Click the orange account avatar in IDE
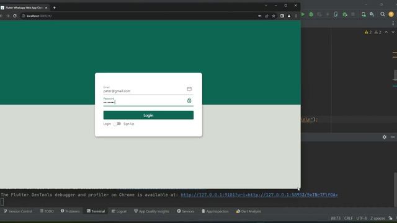The image size is (397, 223). (x=391, y=14)
